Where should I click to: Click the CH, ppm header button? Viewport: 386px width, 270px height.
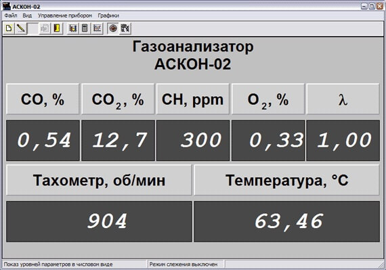[x=193, y=99]
